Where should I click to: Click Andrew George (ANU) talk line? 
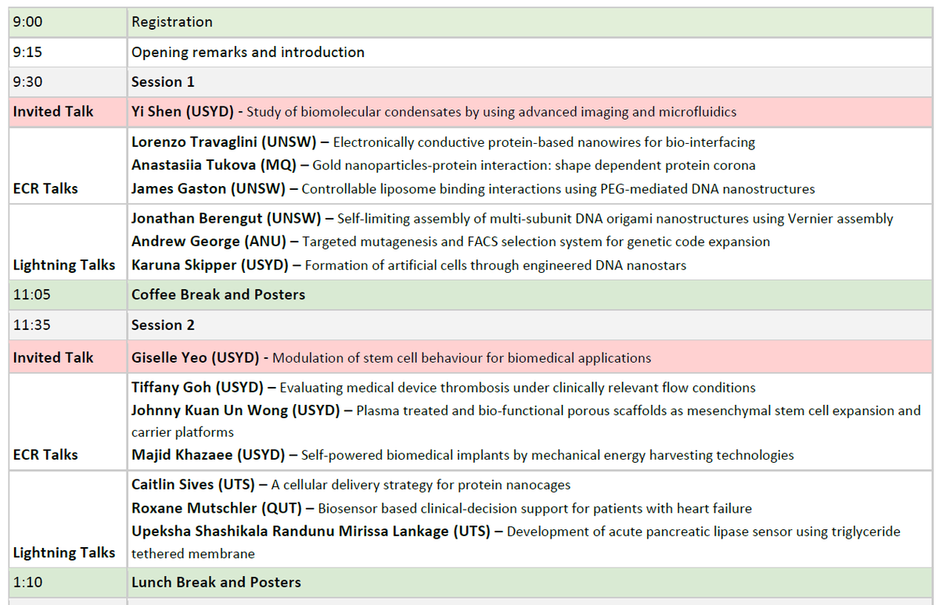coord(451,242)
